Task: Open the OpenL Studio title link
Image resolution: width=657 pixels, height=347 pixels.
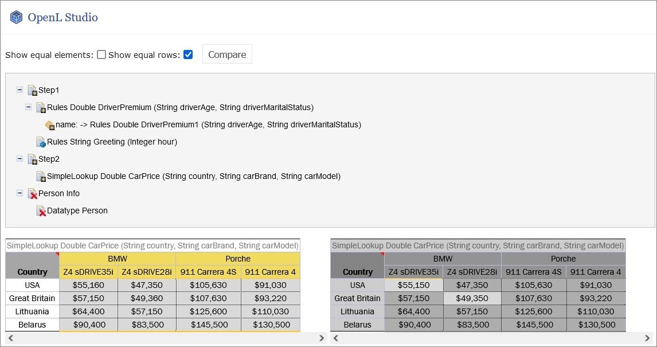Action: 62,17
